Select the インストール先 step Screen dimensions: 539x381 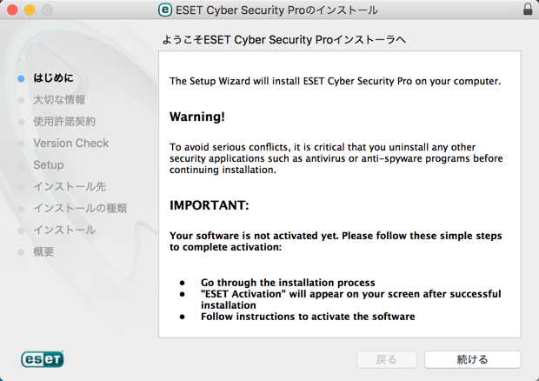(70, 187)
